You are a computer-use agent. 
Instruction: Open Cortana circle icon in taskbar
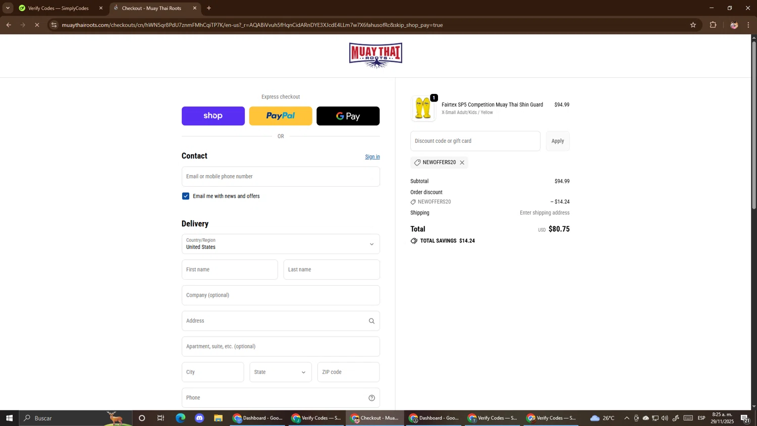click(142, 418)
